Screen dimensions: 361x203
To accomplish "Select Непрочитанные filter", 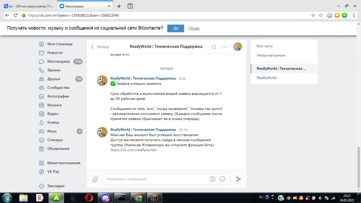I will [x=271, y=56].
